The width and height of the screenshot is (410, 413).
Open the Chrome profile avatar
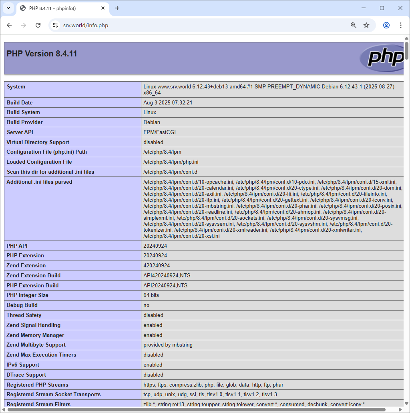click(386, 25)
